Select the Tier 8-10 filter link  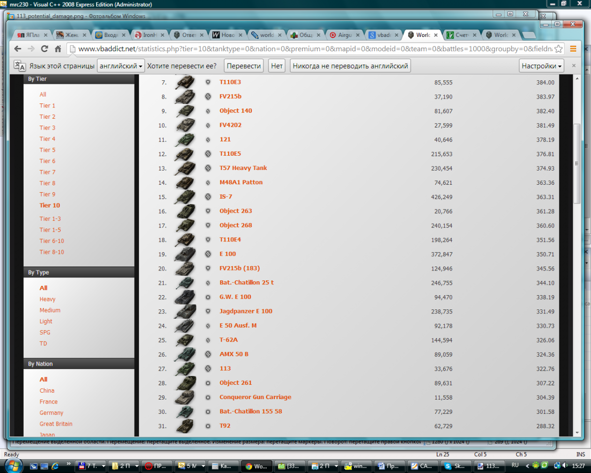[x=52, y=252]
